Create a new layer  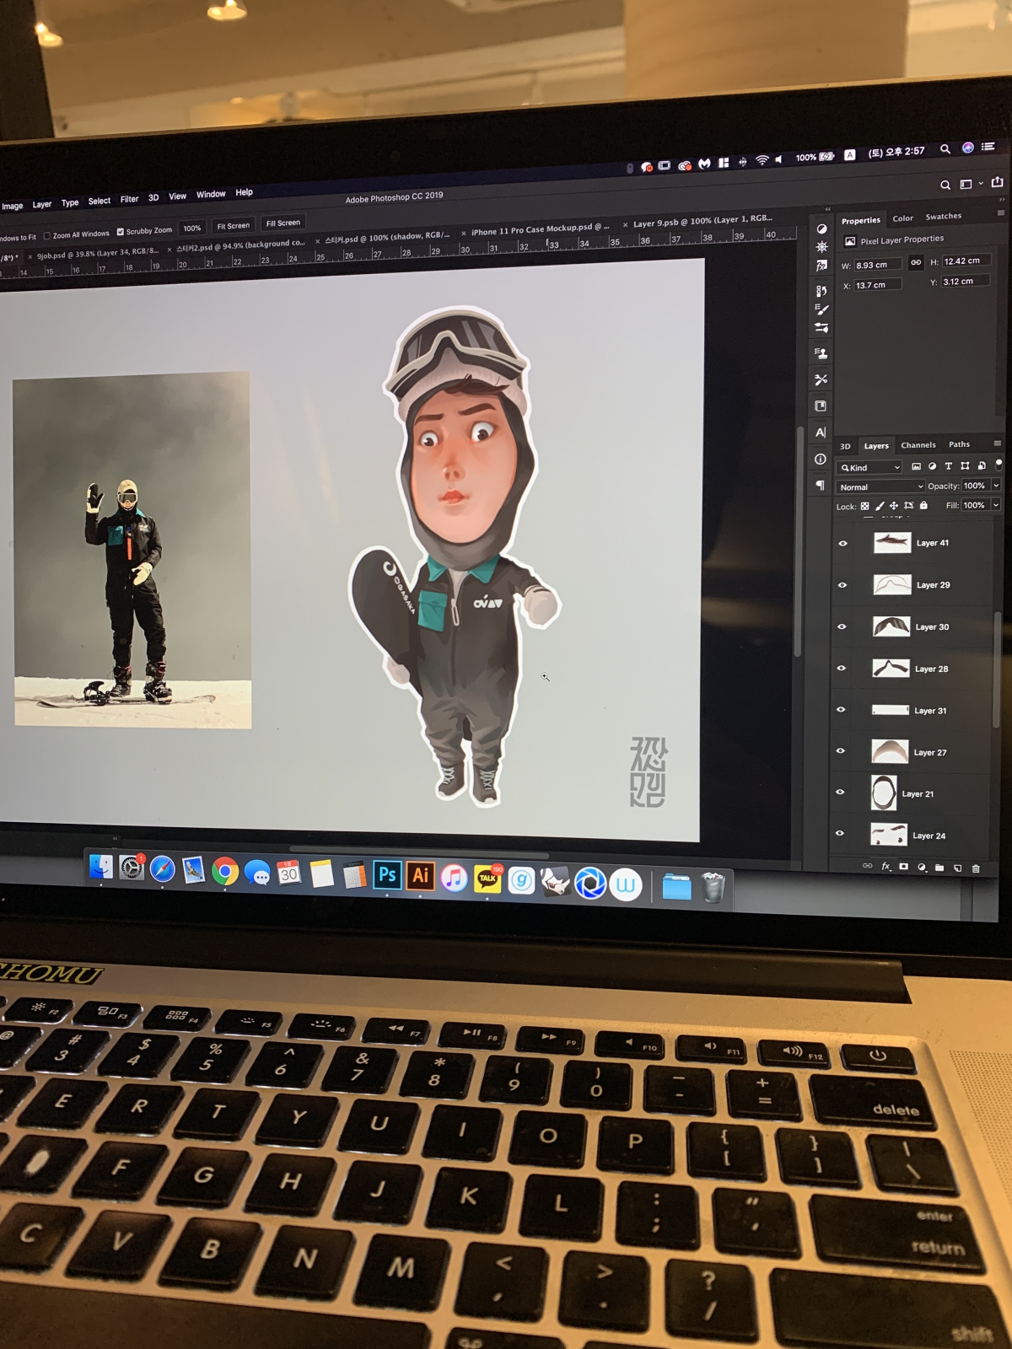click(958, 868)
